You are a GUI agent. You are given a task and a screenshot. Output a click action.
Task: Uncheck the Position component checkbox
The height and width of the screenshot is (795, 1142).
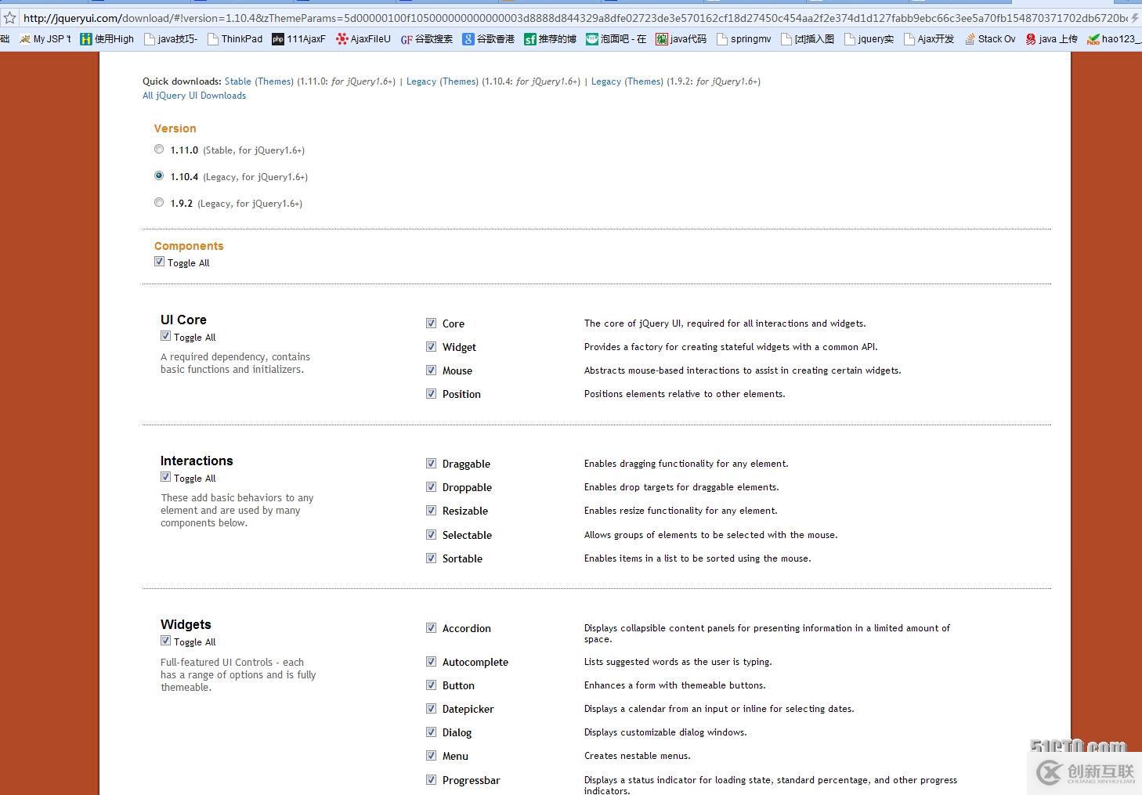click(x=431, y=393)
